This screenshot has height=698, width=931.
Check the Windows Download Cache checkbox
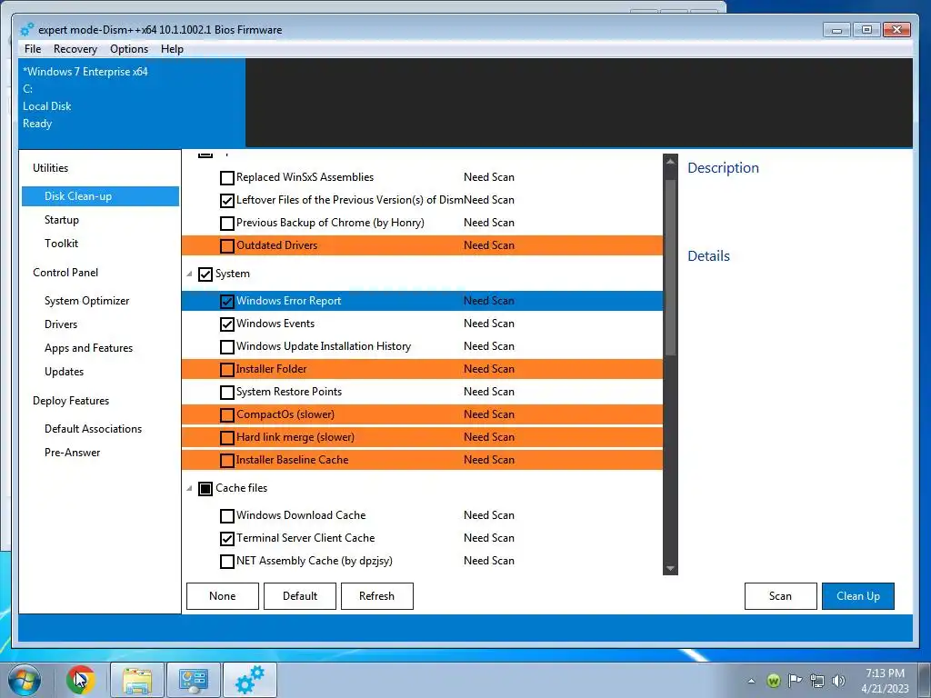pos(226,516)
